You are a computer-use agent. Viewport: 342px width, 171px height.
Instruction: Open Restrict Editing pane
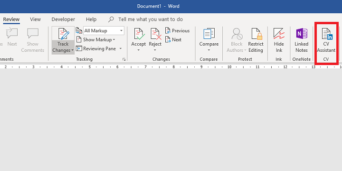pyautogui.click(x=256, y=40)
